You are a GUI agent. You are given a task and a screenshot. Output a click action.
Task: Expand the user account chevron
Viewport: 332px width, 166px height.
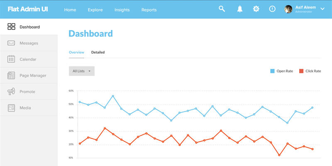pos(322,9)
